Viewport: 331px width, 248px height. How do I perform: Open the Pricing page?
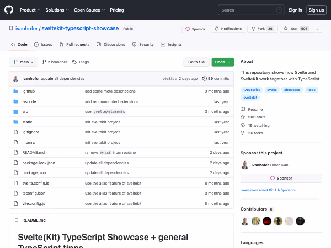[x=117, y=10]
